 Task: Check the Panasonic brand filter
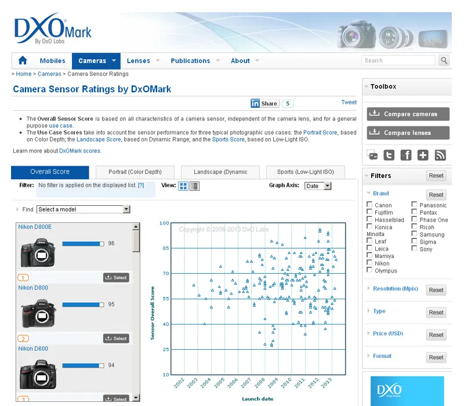coord(414,204)
